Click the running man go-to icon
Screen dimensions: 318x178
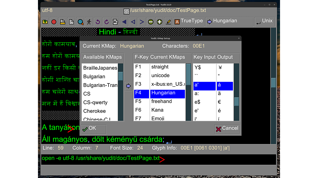(x=89, y=22)
